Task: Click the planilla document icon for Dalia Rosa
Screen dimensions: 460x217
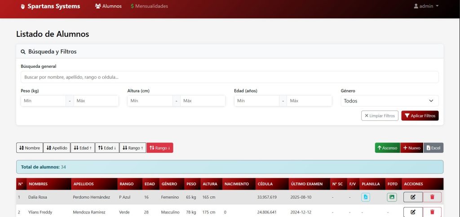Action: [366, 197]
